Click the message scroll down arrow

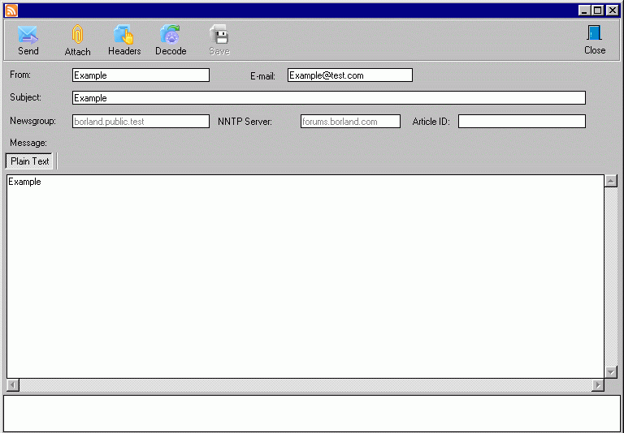coord(611,372)
